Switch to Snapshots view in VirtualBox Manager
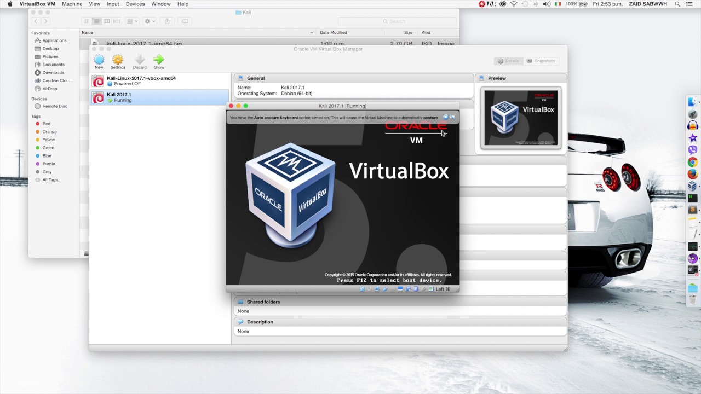Viewport: 701px width, 394px height. point(541,61)
